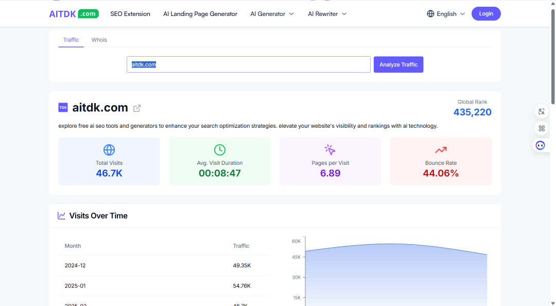Click the 60K axis label on chart
556x306 pixels.
[296, 241]
